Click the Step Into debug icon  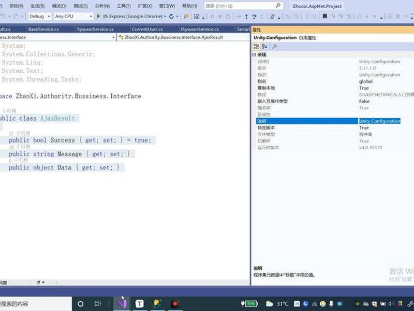(246, 17)
